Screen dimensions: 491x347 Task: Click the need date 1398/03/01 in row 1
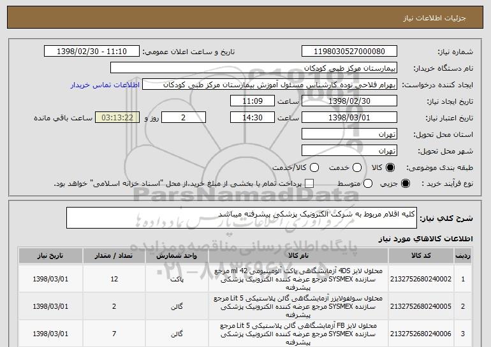(x=50, y=279)
